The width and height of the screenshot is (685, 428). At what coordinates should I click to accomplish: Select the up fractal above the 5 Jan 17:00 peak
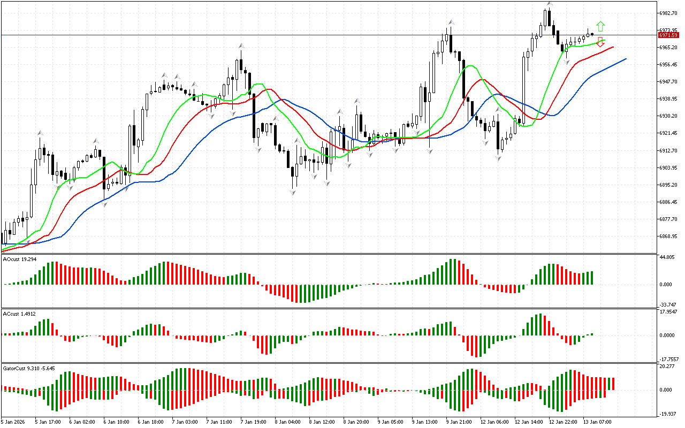tap(40, 132)
